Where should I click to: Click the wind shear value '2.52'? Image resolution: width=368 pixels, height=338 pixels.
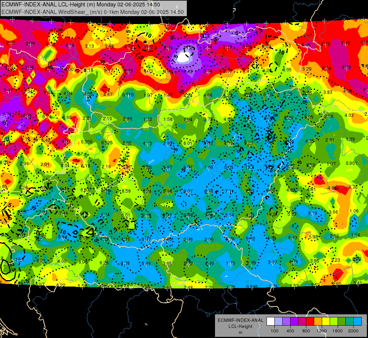pos(335,236)
